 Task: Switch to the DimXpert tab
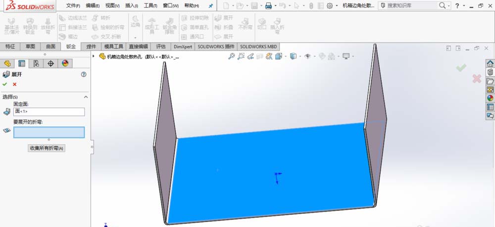[183, 47]
